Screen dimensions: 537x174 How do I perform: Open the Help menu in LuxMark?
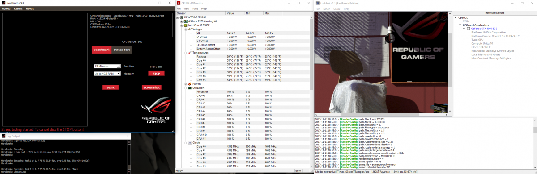point(346,8)
